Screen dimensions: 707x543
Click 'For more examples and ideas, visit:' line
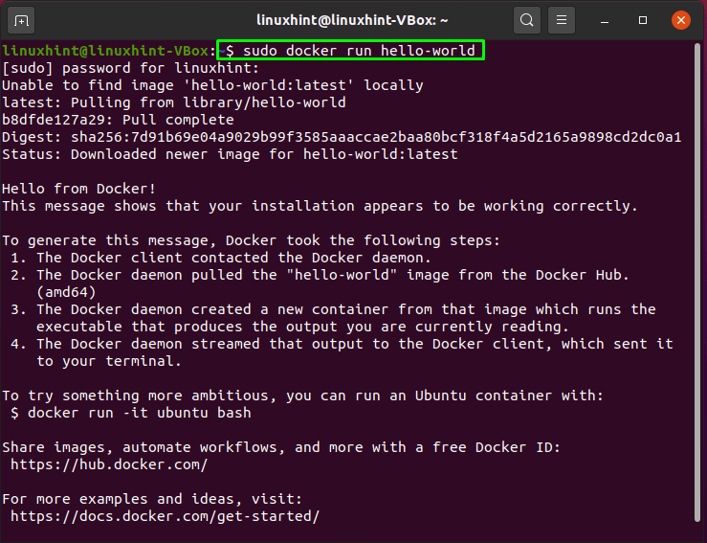[152, 499]
